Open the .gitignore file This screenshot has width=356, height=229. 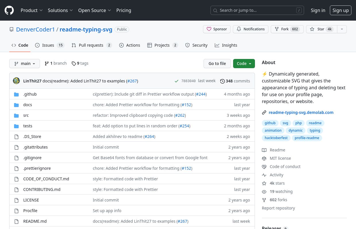(32, 158)
